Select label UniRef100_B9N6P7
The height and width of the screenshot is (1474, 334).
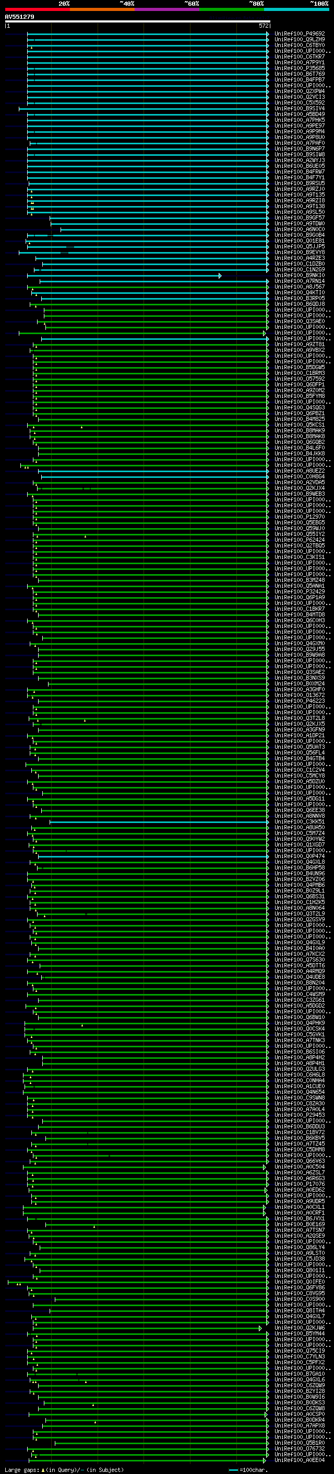pos(300,149)
